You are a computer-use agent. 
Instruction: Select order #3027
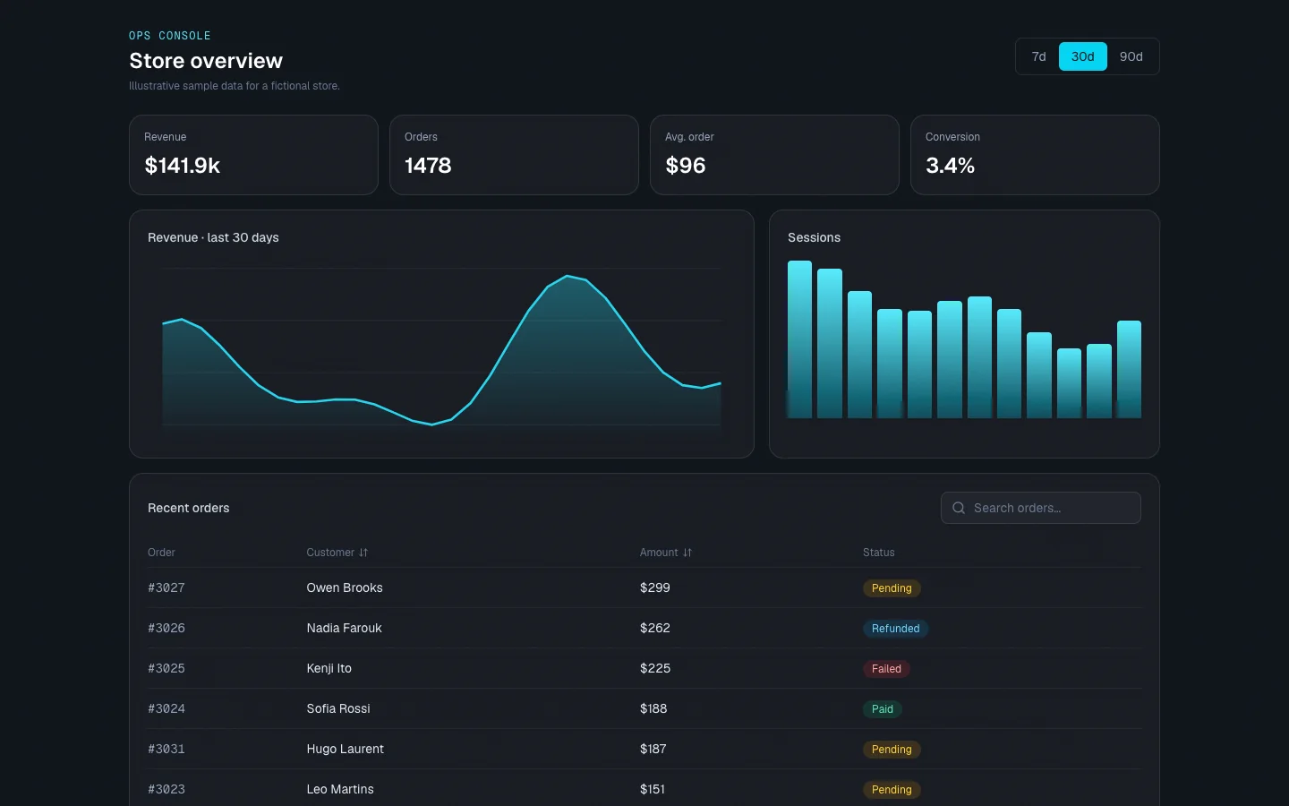(x=166, y=587)
